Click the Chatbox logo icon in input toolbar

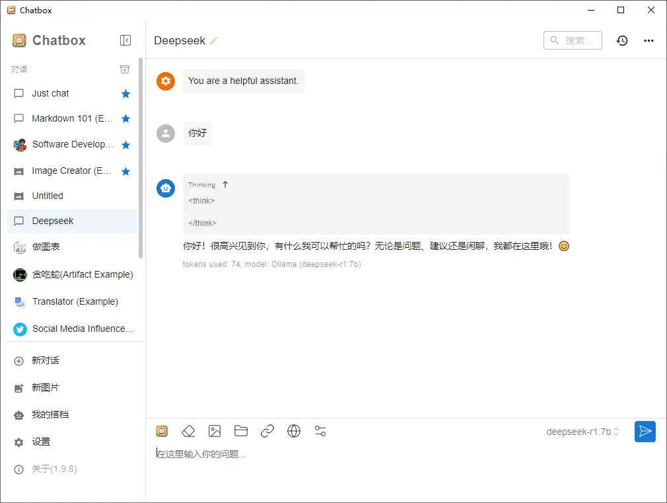pyautogui.click(x=162, y=432)
